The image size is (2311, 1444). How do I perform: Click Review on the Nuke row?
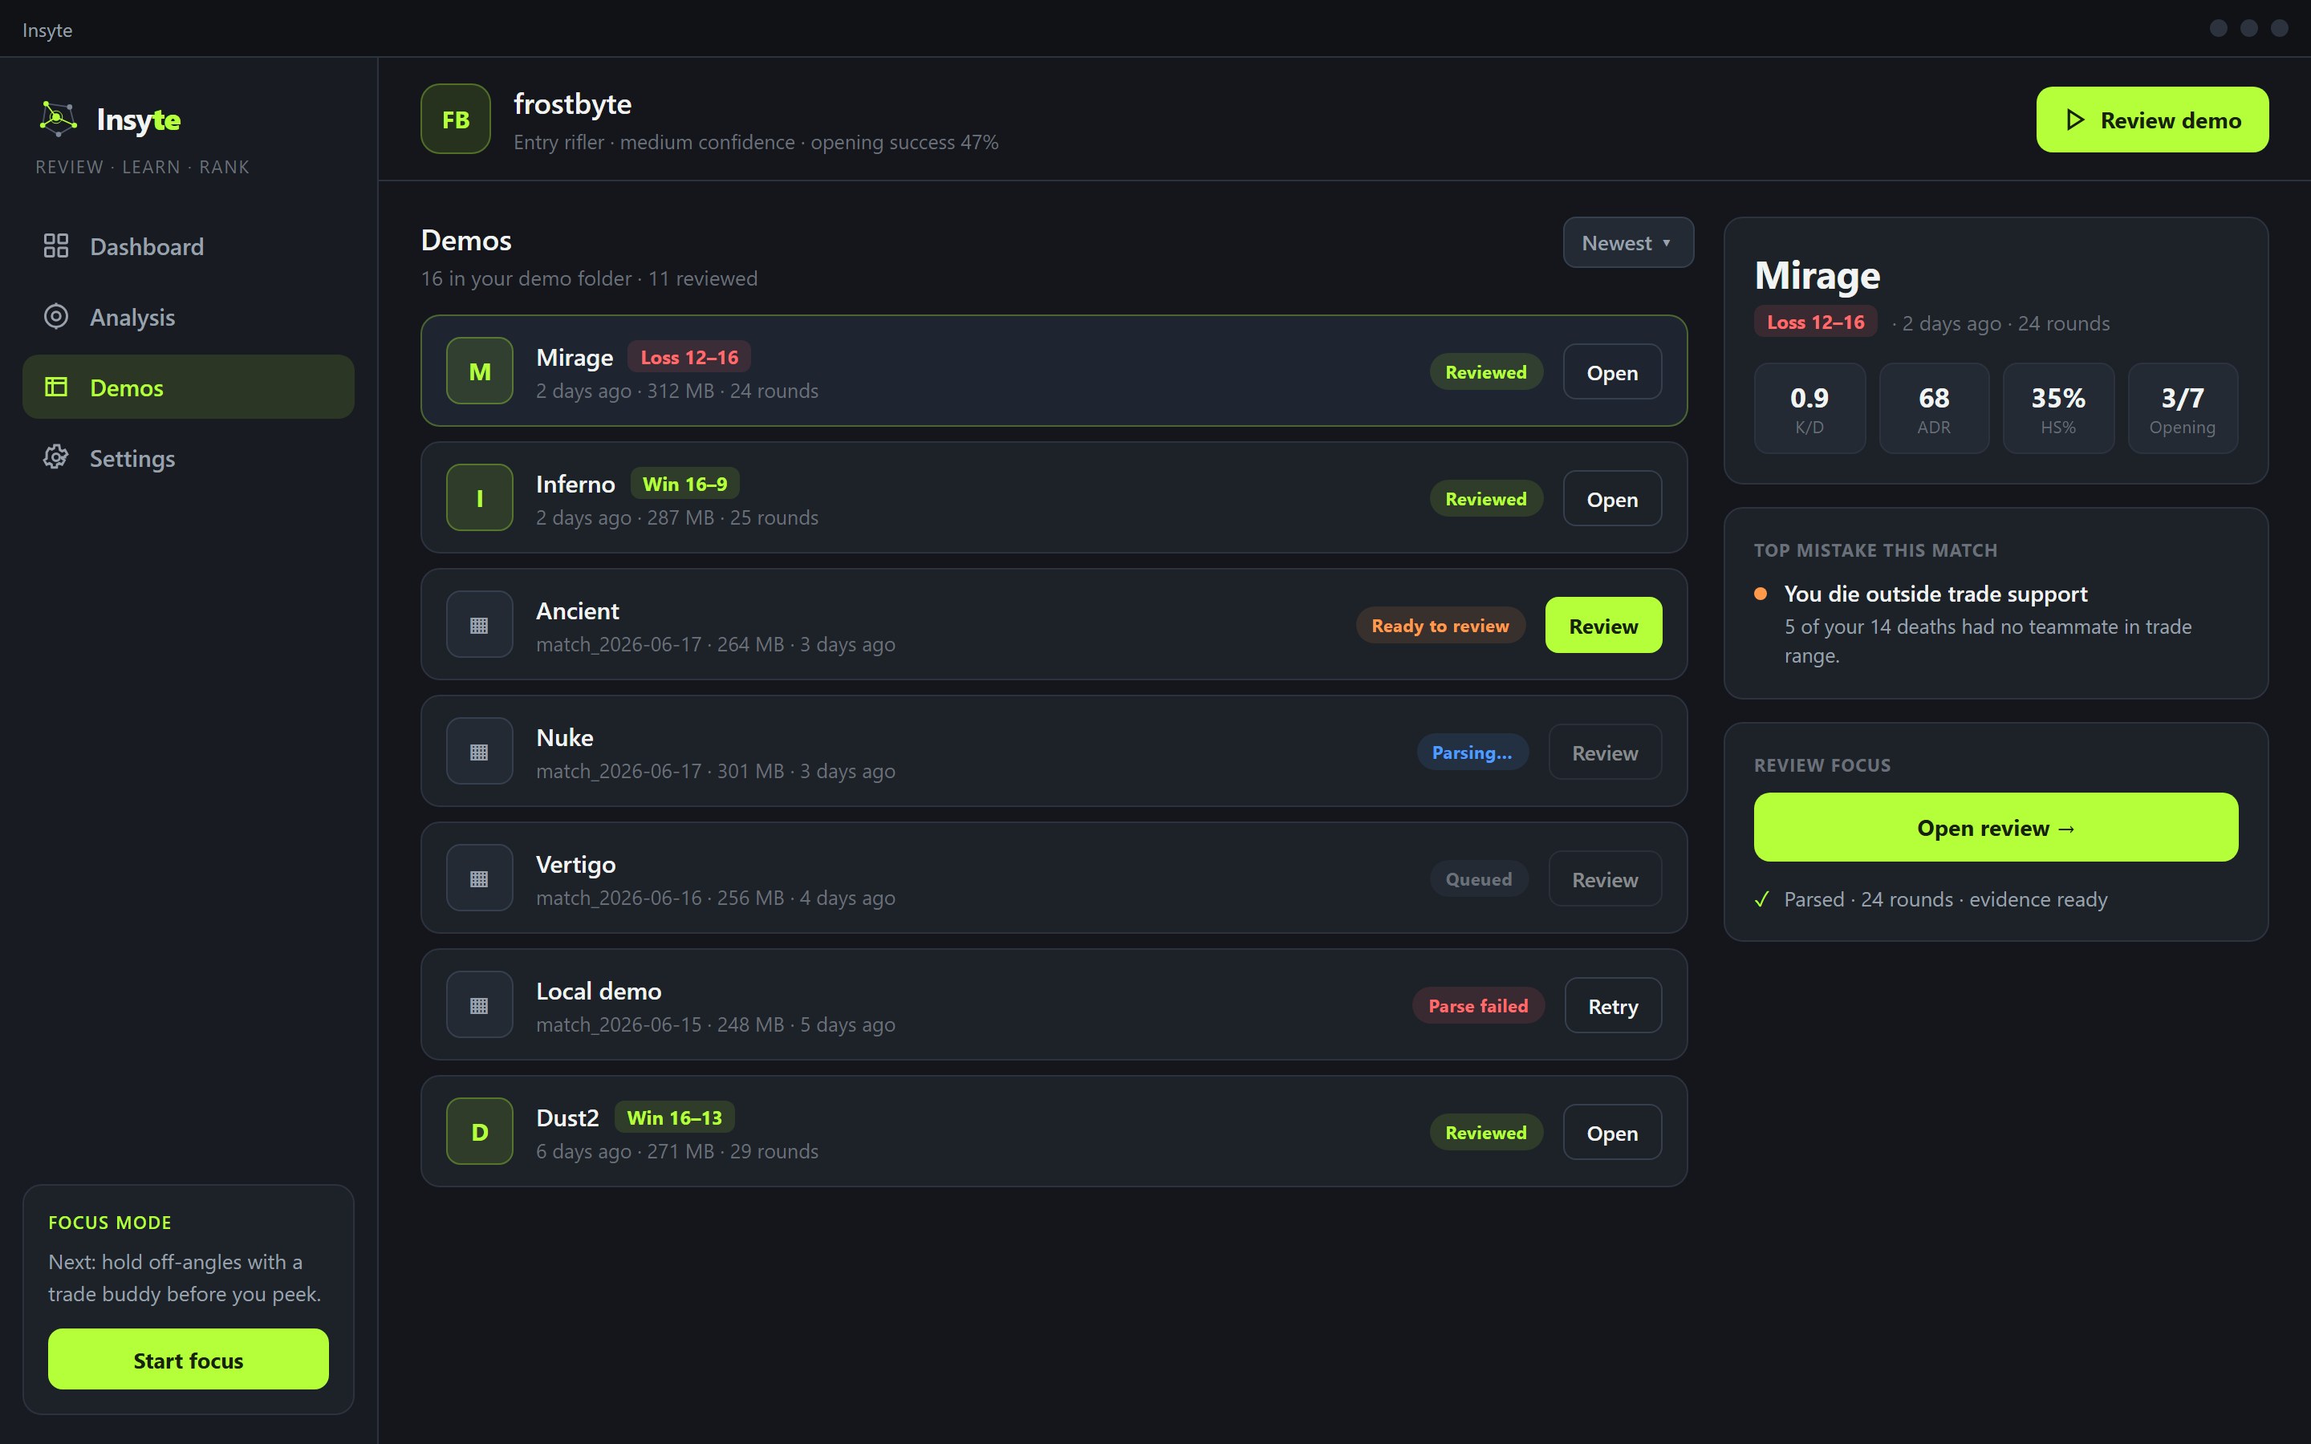[x=1604, y=752]
